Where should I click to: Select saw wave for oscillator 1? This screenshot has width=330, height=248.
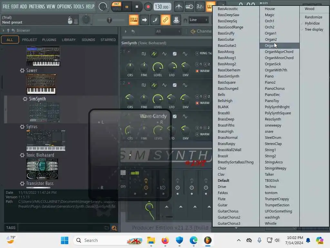(154, 54)
